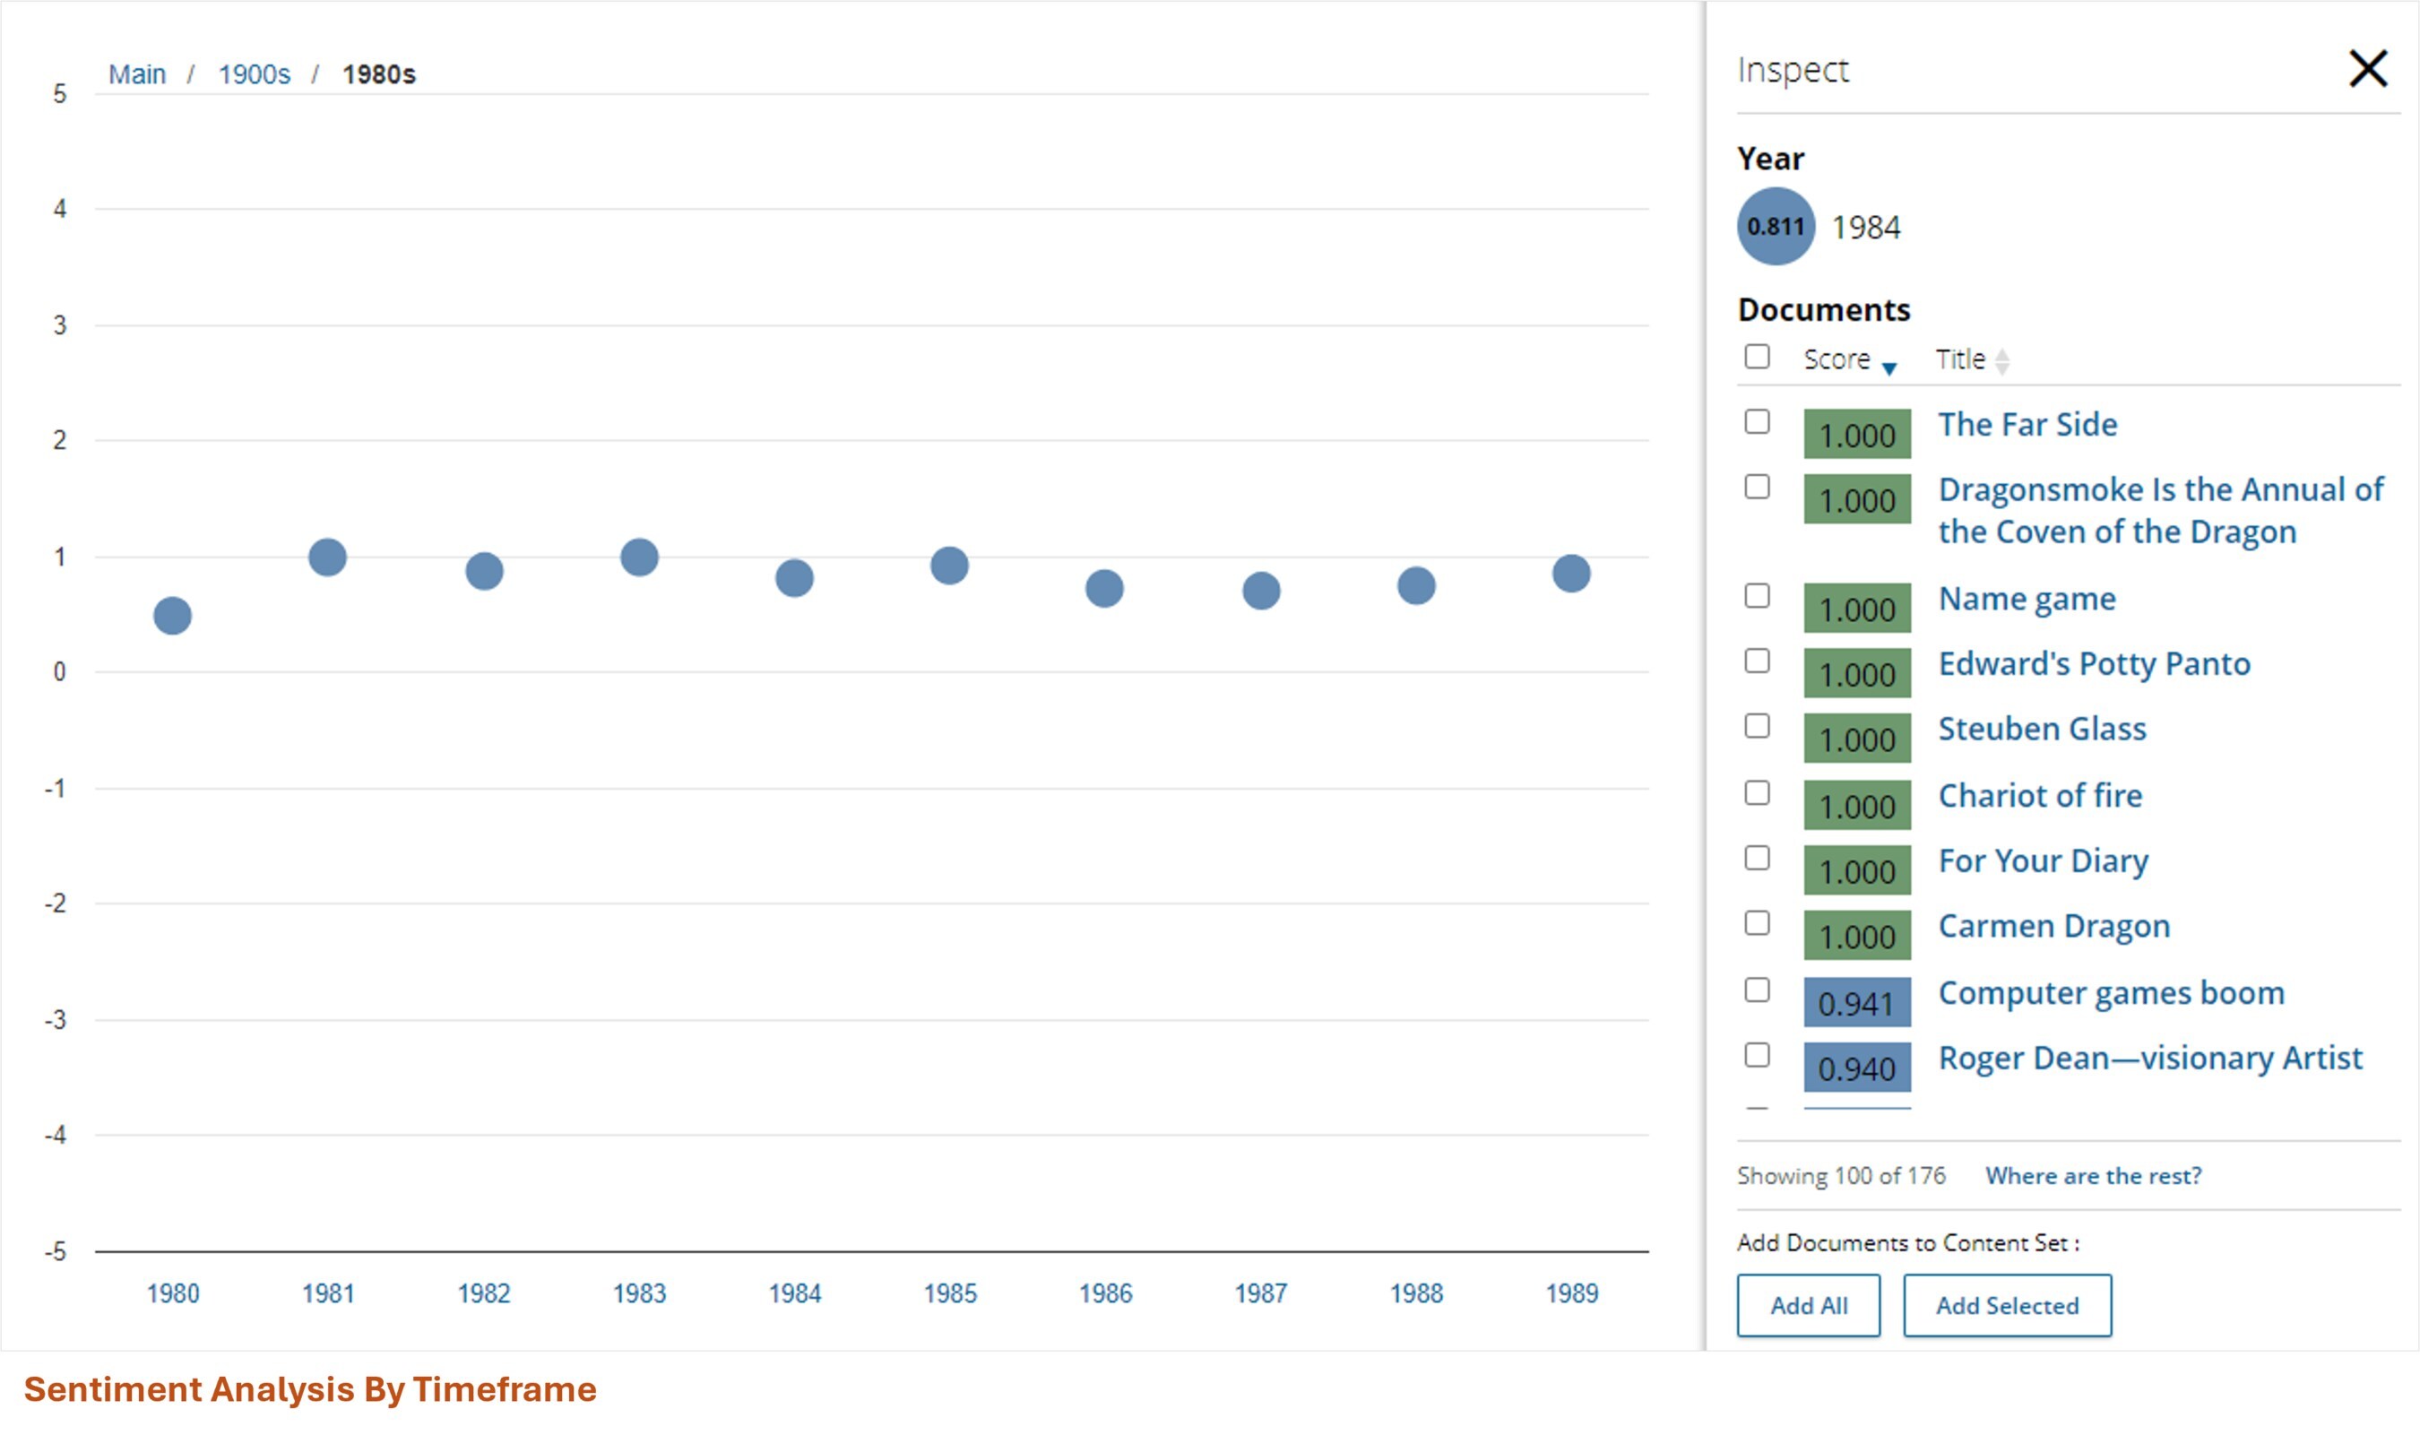2420x1435 pixels.
Task: Close the Inspect panel with X
Action: (2367, 69)
